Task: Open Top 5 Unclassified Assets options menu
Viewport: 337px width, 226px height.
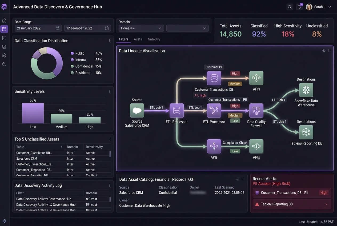Action: (x=109, y=139)
